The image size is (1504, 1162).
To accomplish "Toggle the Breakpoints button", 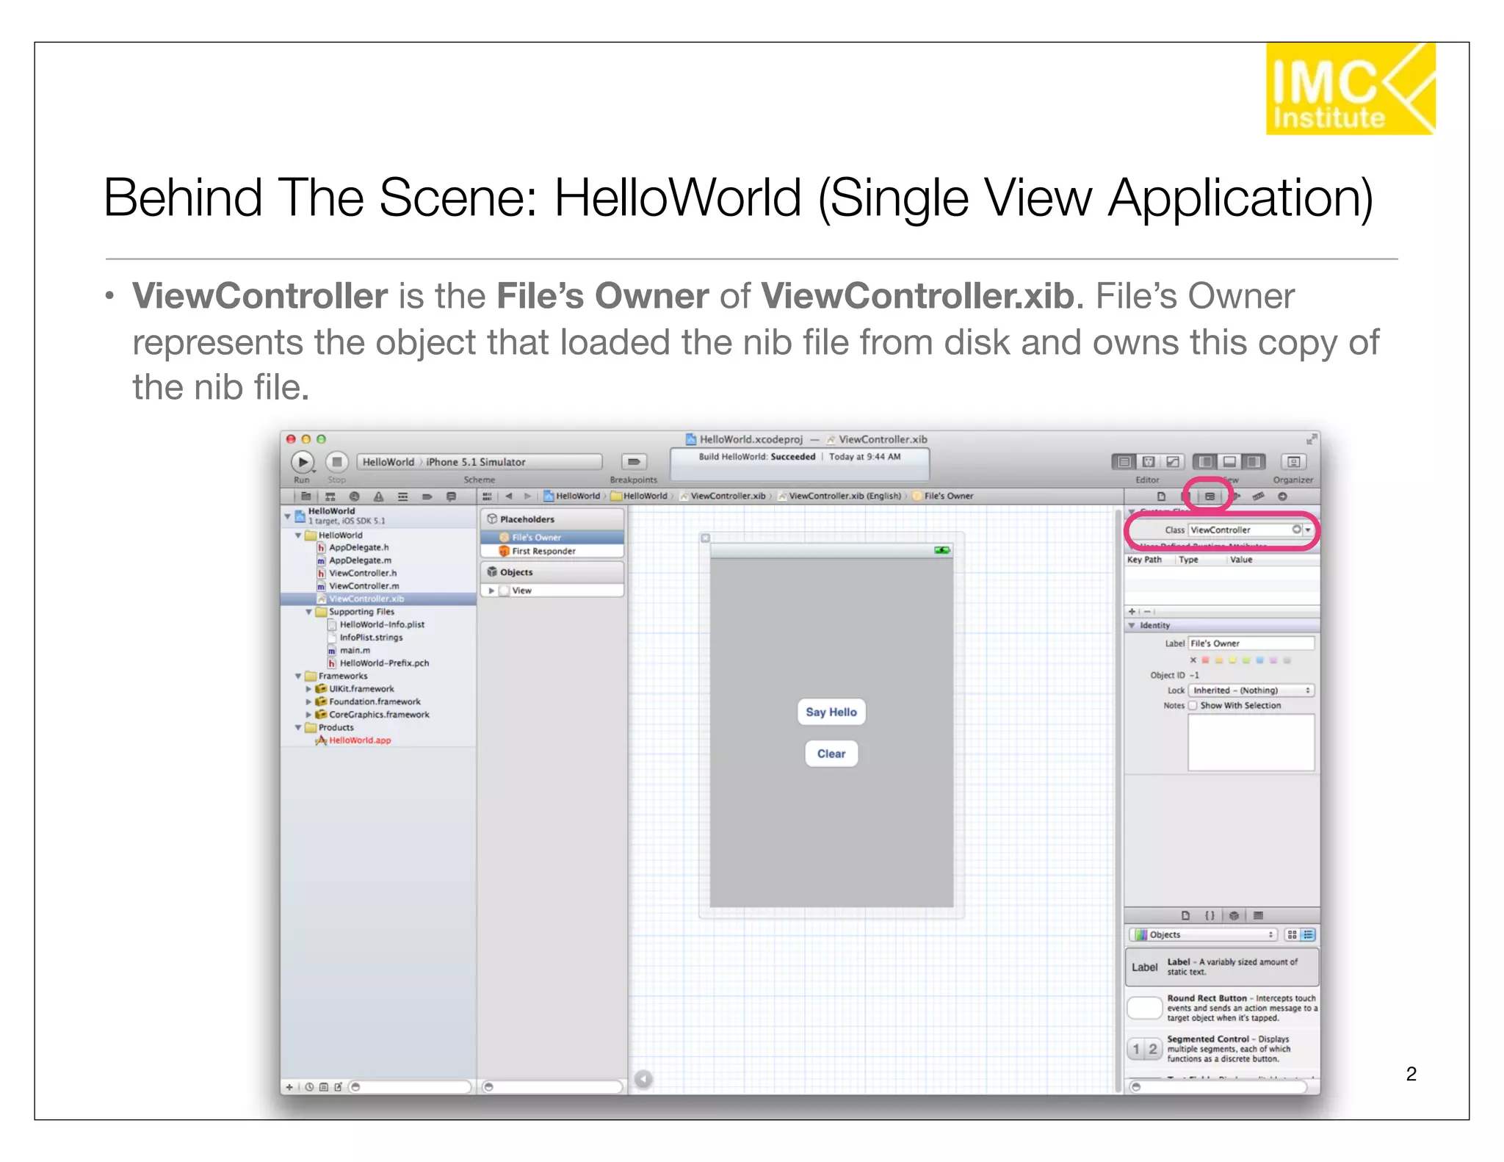I will click(633, 462).
